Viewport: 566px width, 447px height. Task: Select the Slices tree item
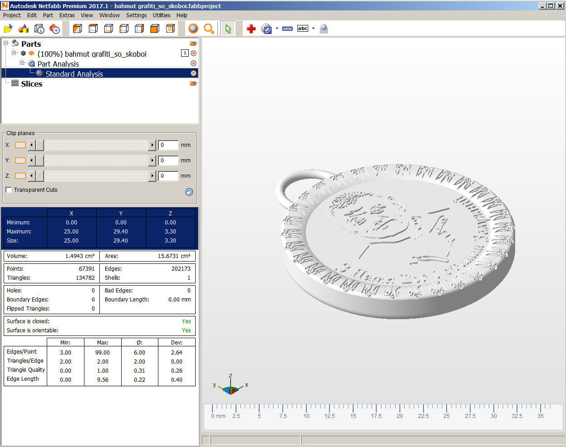point(31,83)
